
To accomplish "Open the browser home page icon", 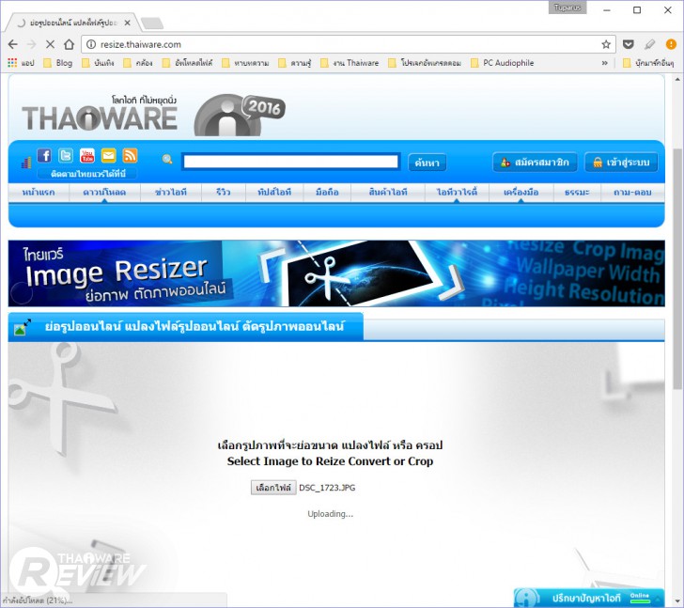I will (69, 44).
